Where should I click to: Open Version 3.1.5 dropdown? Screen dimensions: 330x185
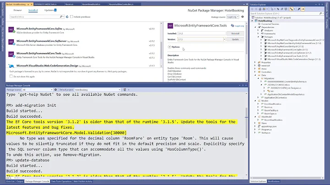tap(224, 39)
